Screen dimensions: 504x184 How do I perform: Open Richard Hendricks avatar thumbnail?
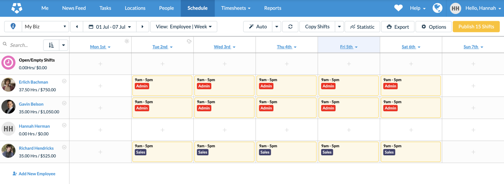[8, 151]
